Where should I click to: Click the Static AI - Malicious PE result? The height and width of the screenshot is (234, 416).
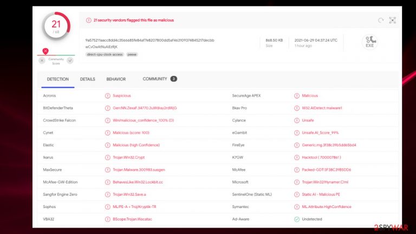[x=321, y=194]
